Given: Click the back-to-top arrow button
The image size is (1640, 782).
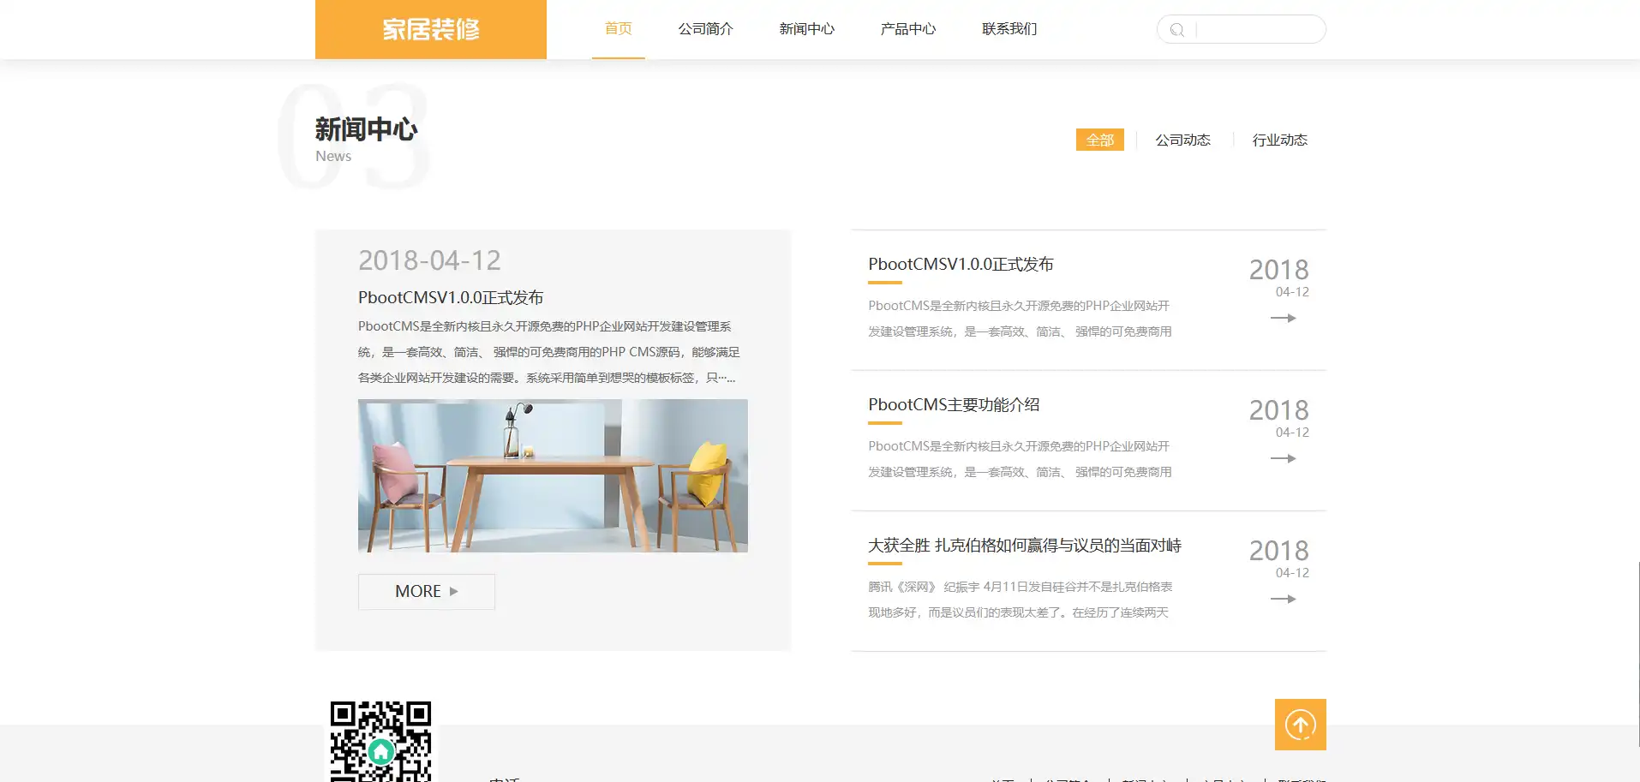Looking at the screenshot, I should point(1300,725).
